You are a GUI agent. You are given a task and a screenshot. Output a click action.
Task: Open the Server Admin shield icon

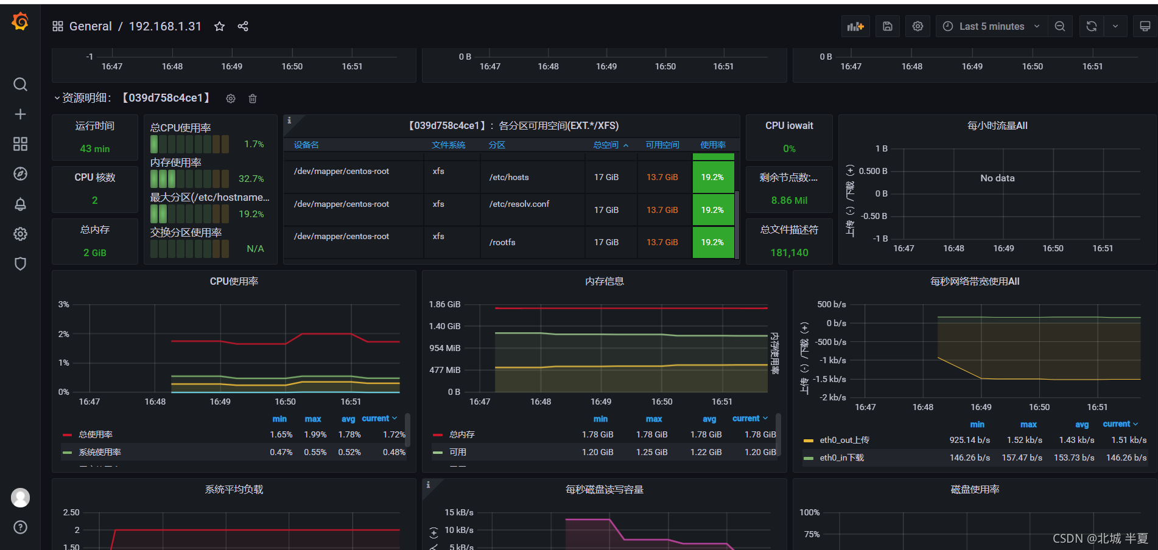click(20, 263)
